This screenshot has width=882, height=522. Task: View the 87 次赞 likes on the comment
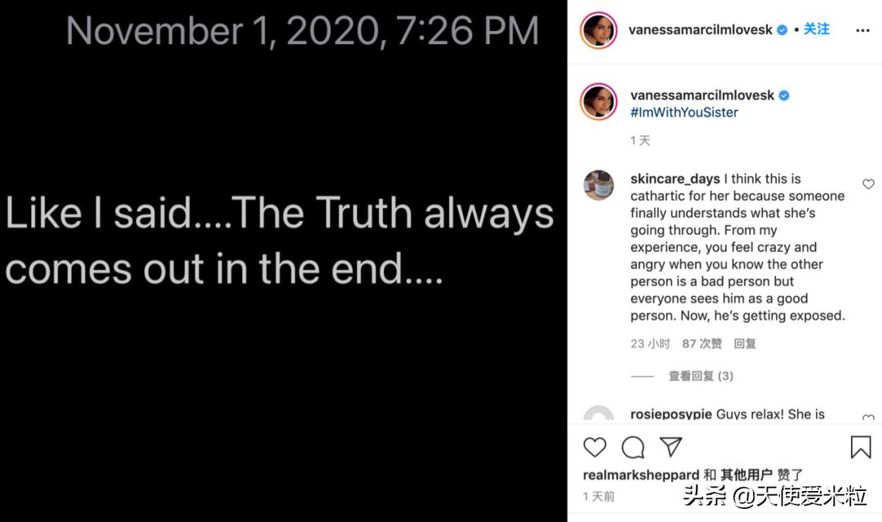pos(702,343)
